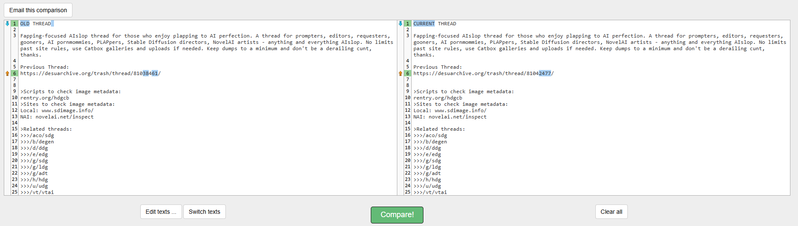The height and width of the screenshot is (226, 798).
Task: Click 'Previous Thread:' text in left panel
Action: coord(45,67)
